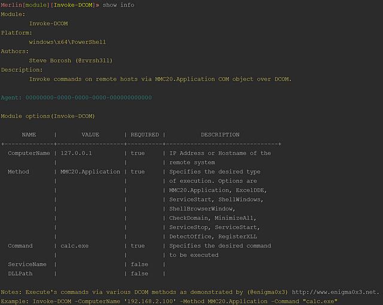Click the REQUIRED column header
The height and width of the screenshot is (305, 383).
(145, 135)
